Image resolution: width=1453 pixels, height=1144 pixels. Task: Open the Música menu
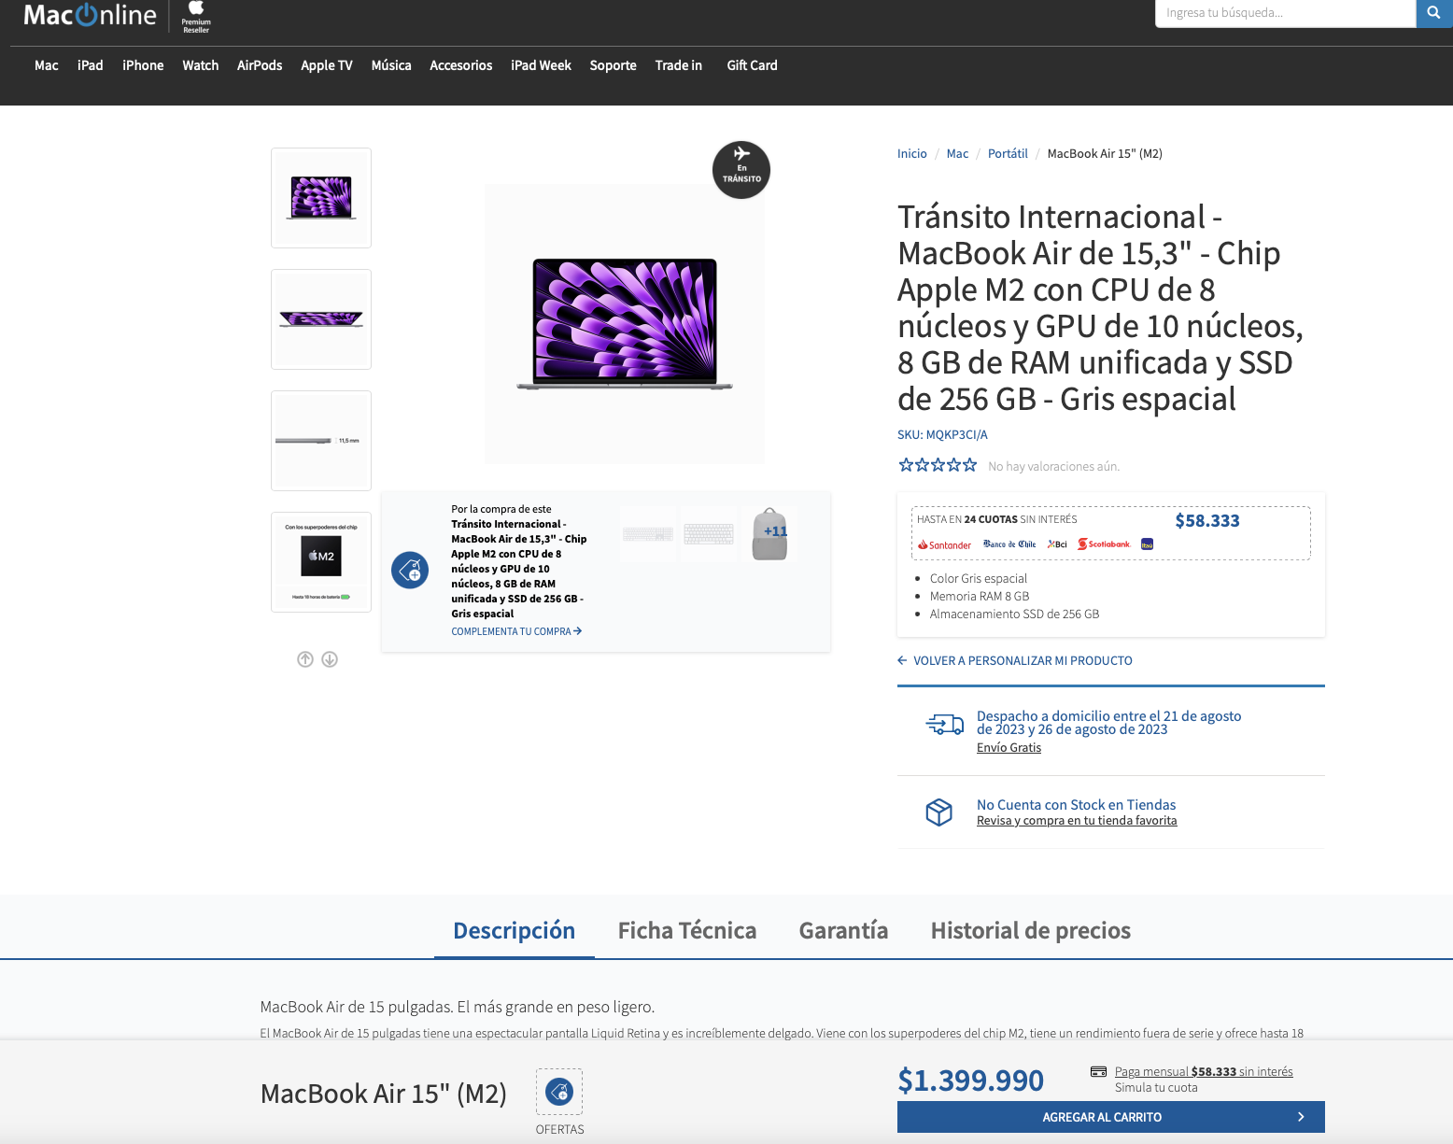pyautogui.click(x=391, y=65)
